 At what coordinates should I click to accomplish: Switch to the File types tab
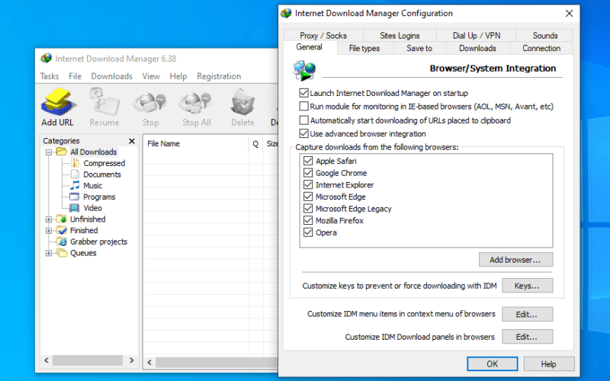pyautogui.click(x=364, y=48)
